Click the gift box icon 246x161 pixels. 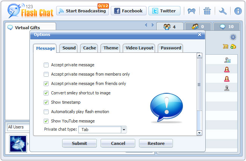pos(207,11)
